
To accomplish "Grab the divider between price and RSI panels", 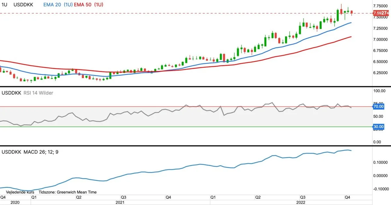I will pos(195,87).
